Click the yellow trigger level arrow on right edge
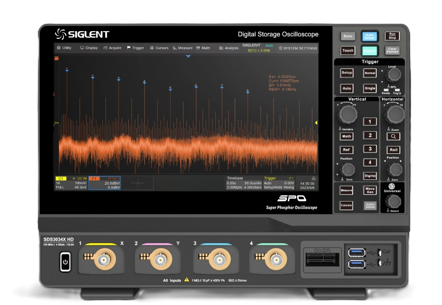 pyautogui.click(x=316, y=123)
